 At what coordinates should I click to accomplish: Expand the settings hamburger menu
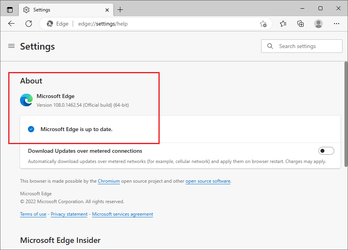click(11, 46)
